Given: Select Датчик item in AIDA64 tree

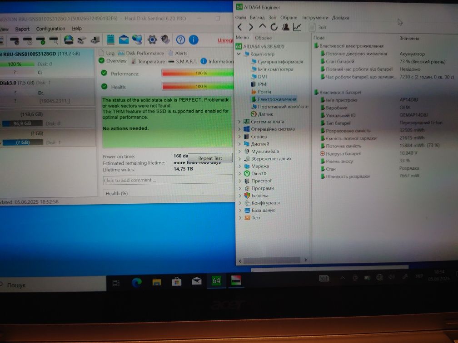Looking at the screenshot, I should click(262, 114).
